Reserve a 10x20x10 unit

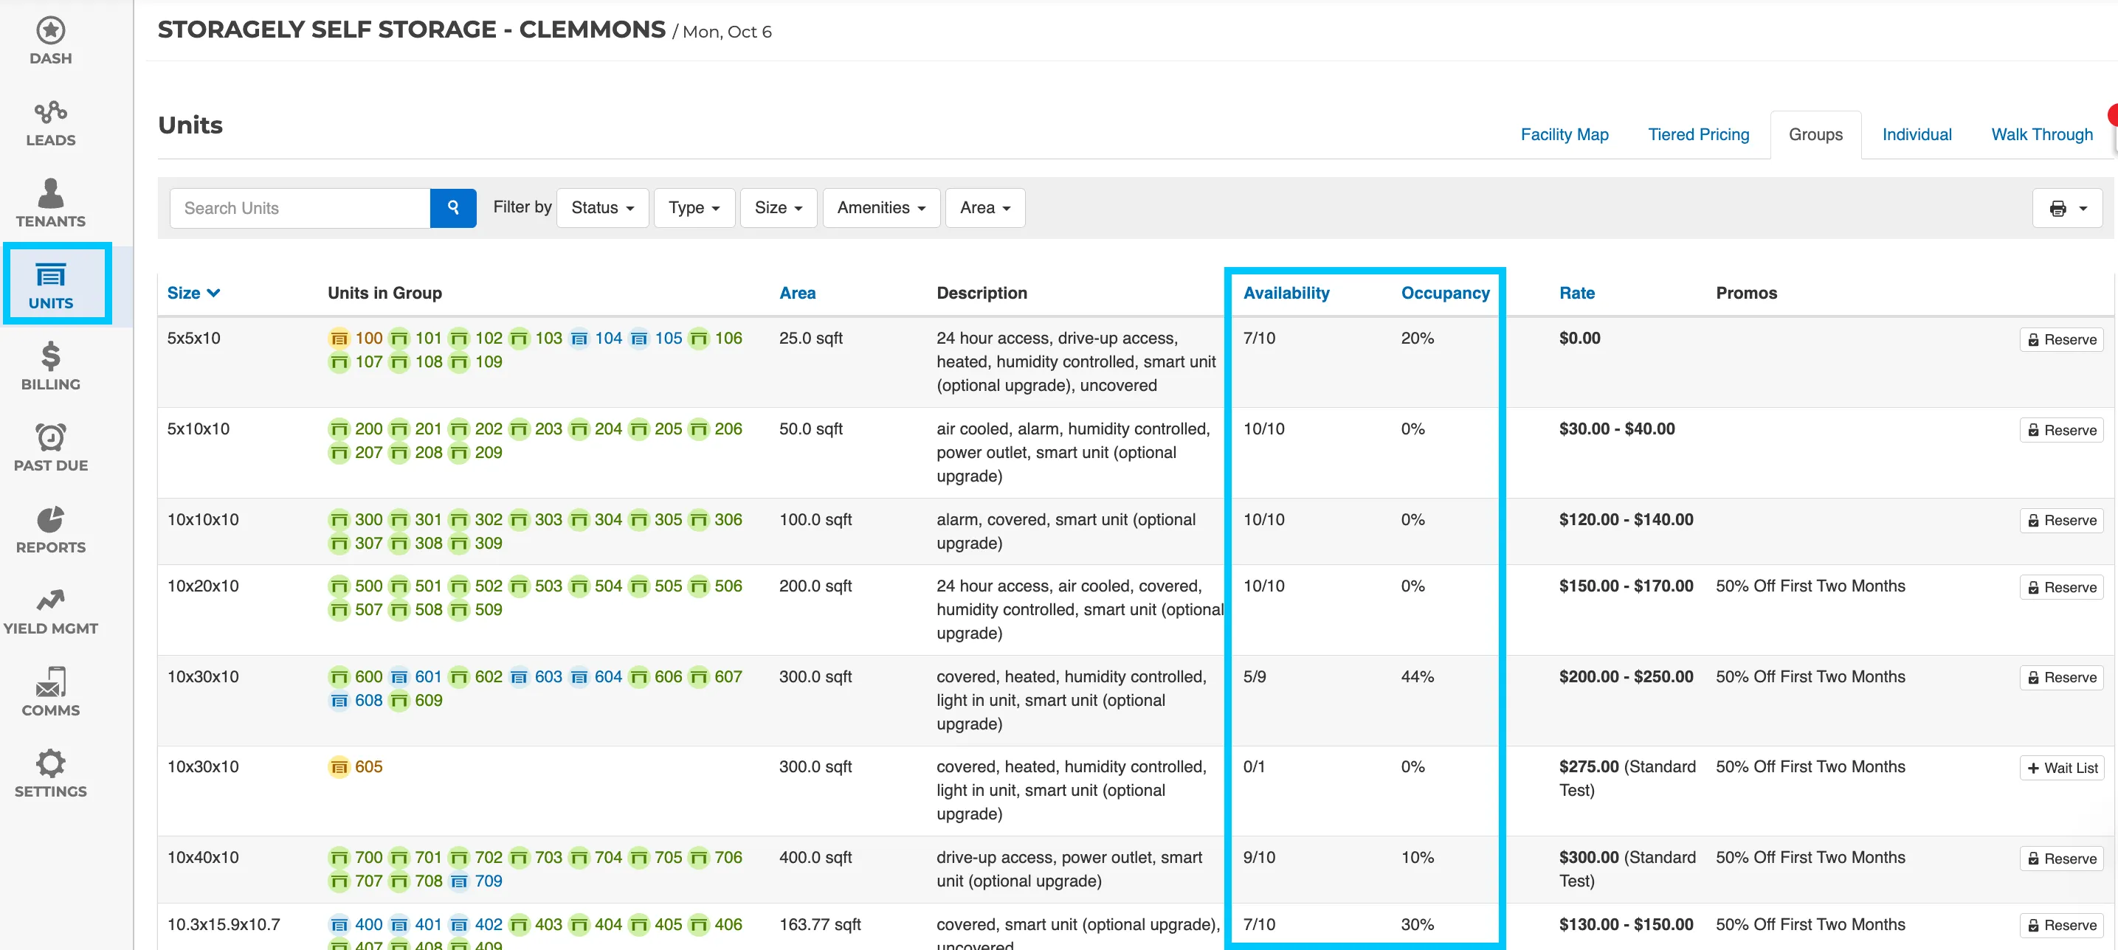[x=2061, y=588]
